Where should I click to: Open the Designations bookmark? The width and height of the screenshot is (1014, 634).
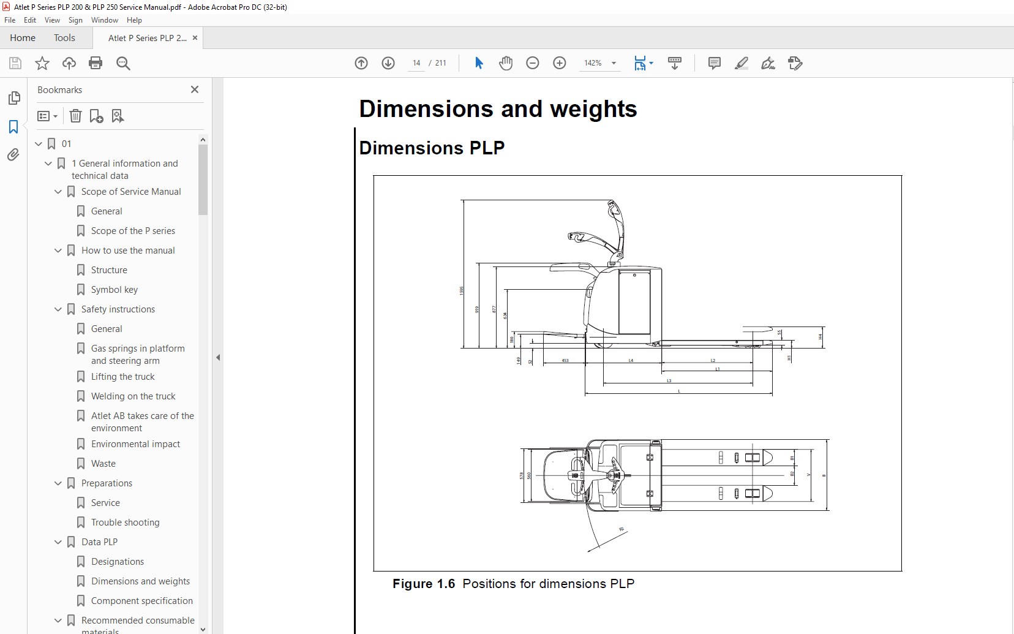pos(118,562)
